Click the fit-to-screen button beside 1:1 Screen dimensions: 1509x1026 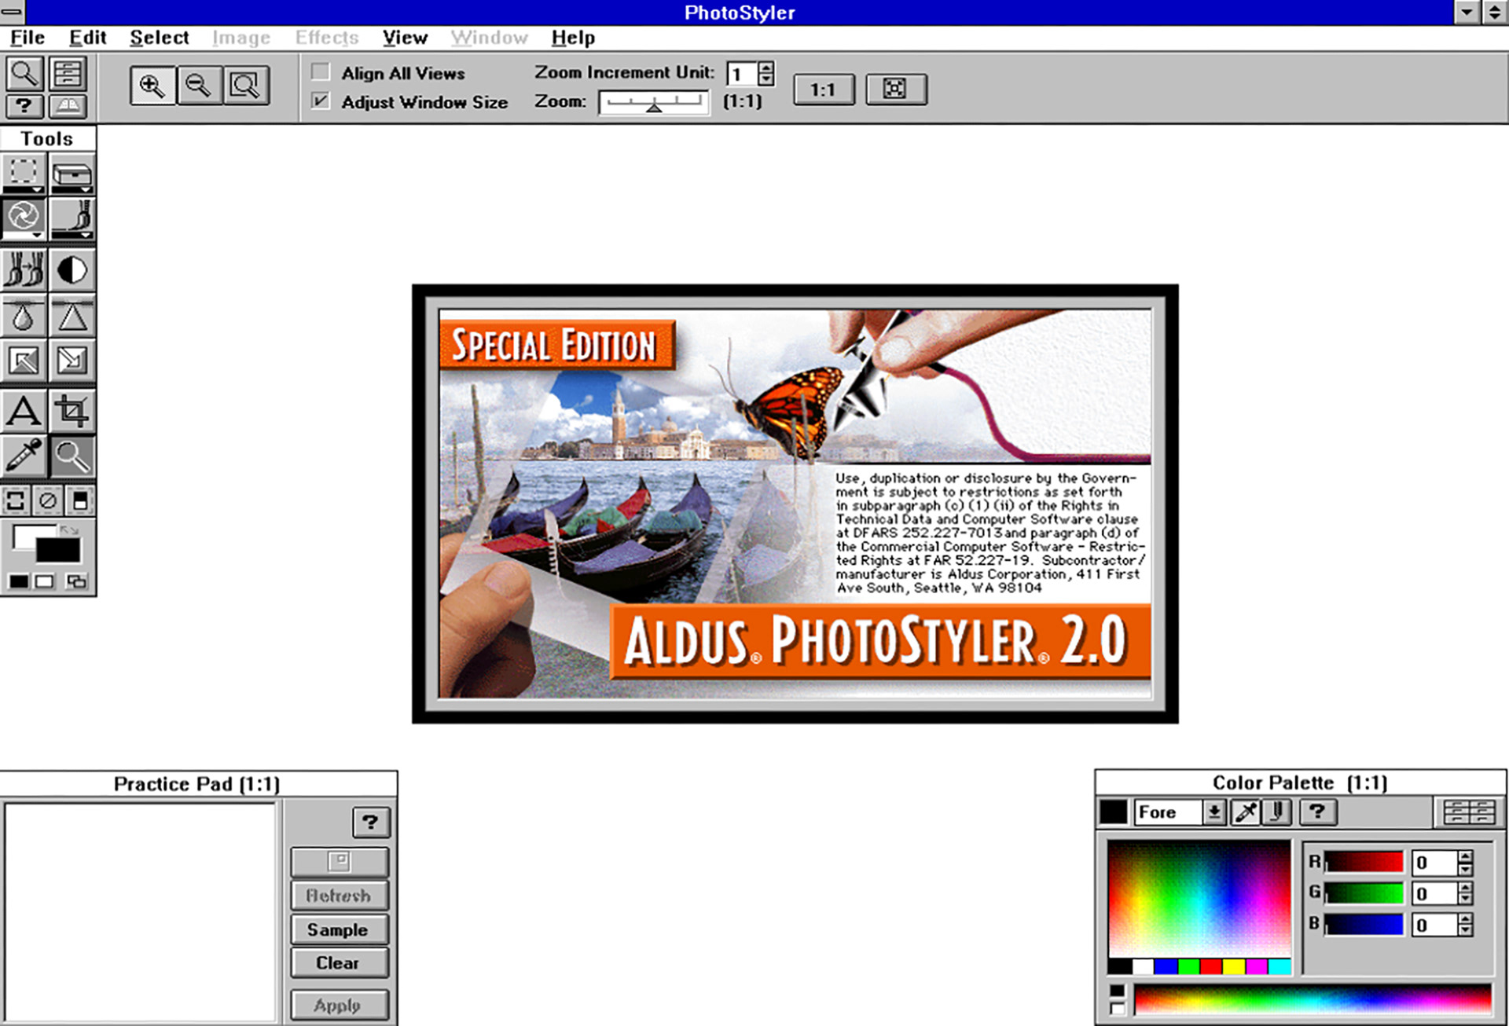(896, 89)
